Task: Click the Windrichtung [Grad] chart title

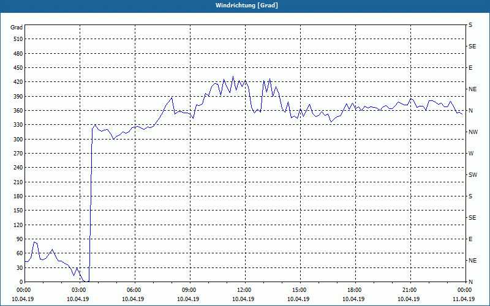Action: coord(247,6)
